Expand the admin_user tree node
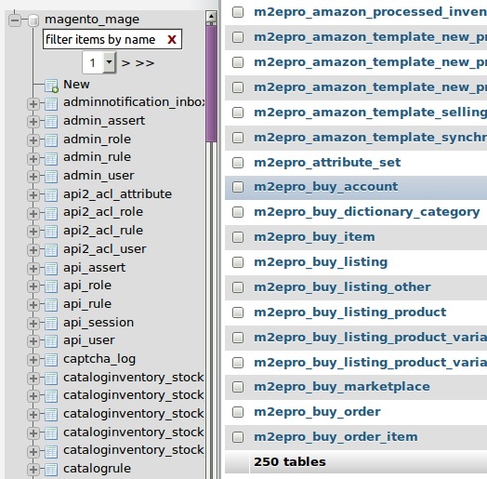487x479 pixels. click(x=33, y=177)
